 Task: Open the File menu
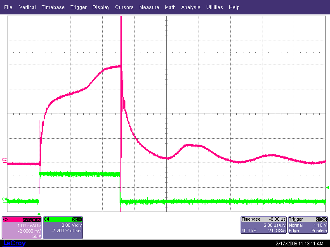(8, 7)
